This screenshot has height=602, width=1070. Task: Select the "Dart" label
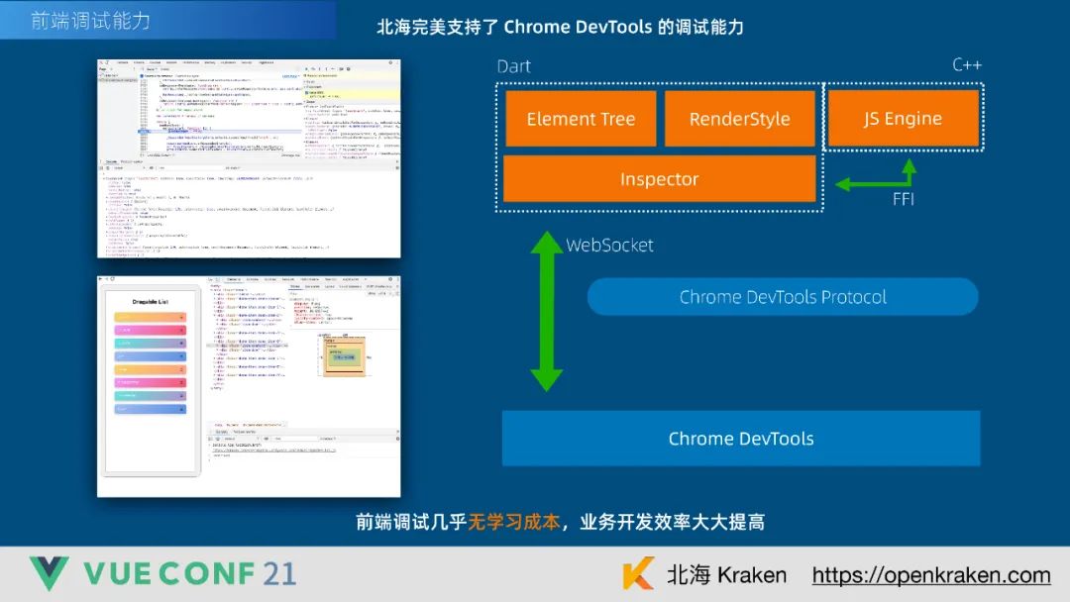click(514, 66)
